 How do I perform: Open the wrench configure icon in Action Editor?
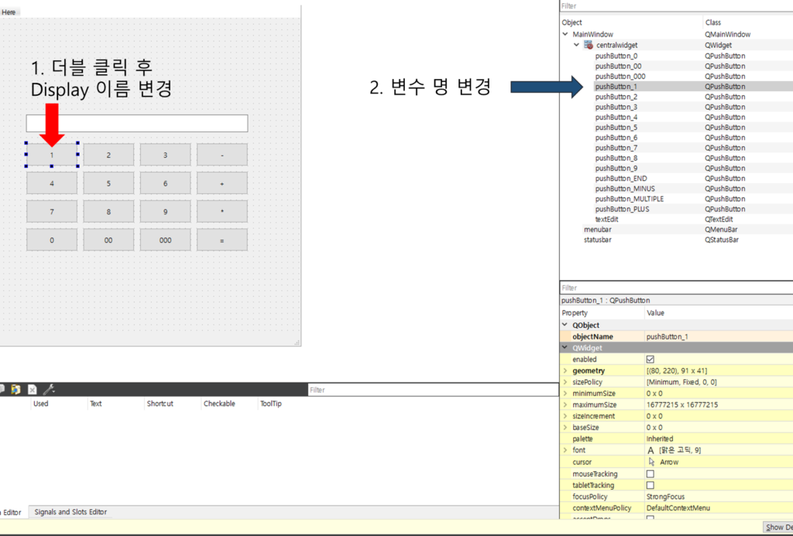pos(48,389)
